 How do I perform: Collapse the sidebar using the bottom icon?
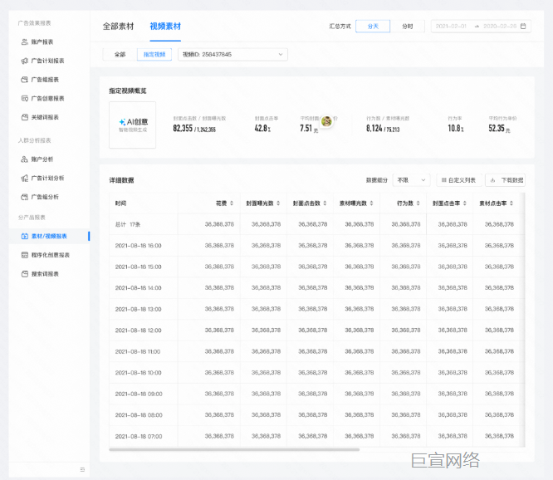point(82,470)
